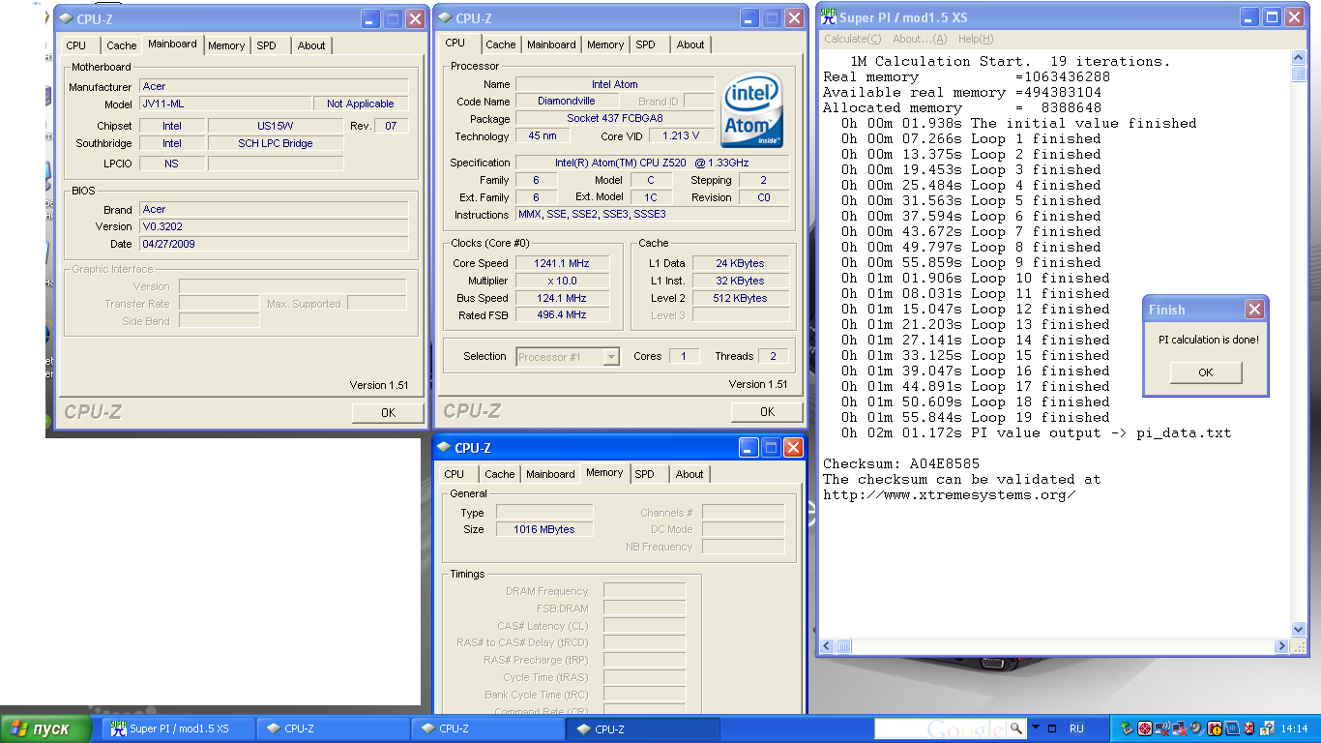Click the BIOS Version value V0.3202
This screenshot has height=743, width=1321.
[x=274, y=226]
